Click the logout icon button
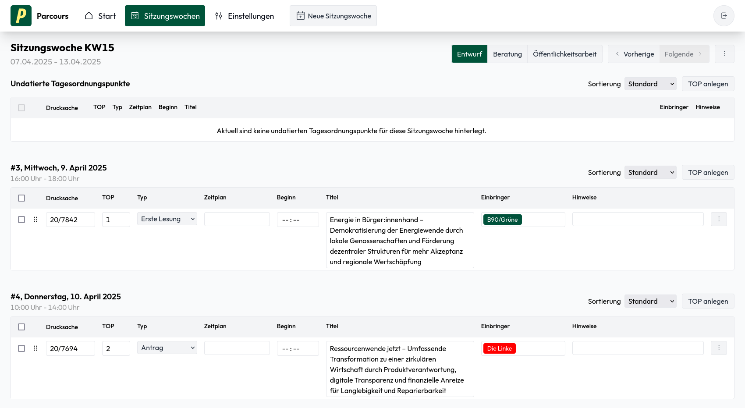The image size is (745, 408). point(724,16)
